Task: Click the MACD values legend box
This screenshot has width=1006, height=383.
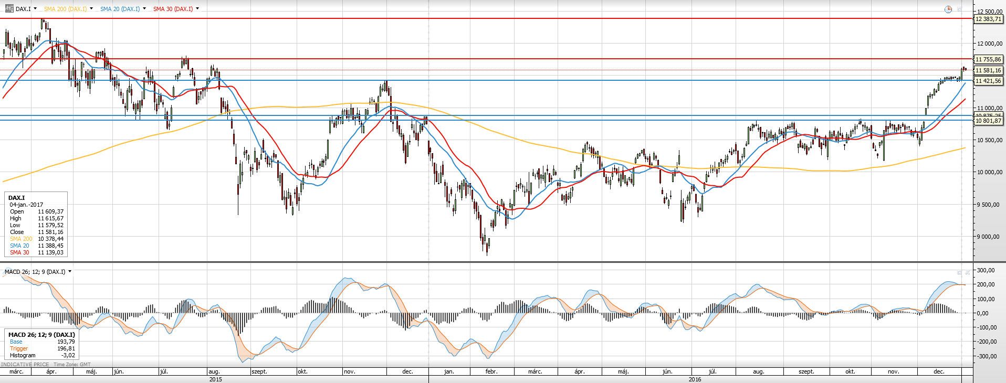Action: point(41,345)
